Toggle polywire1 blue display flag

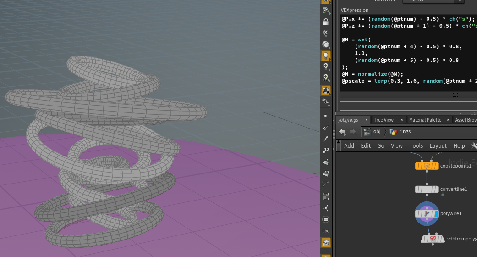(x=436, y=214)
